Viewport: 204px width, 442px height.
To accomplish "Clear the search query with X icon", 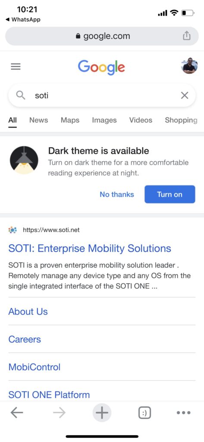I will coord(185,95).
